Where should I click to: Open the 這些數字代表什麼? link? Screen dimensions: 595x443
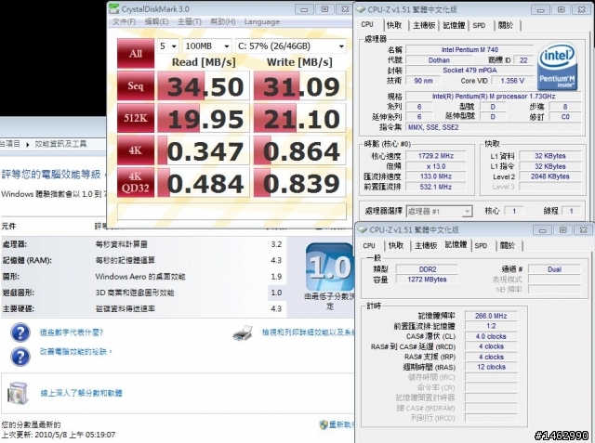(x=72, y=332)
